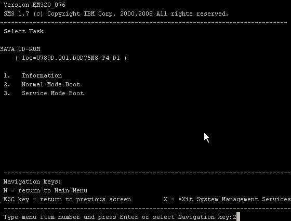
Task: Click the SMS 1.7 copyright line
Action: [116, 14]
